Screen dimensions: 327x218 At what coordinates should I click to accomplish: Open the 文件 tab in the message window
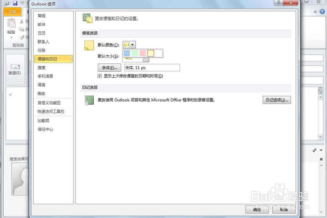12,12
